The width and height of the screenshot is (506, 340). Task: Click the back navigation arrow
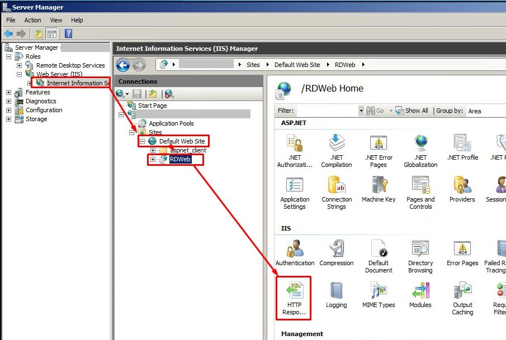tap(122, 65)
